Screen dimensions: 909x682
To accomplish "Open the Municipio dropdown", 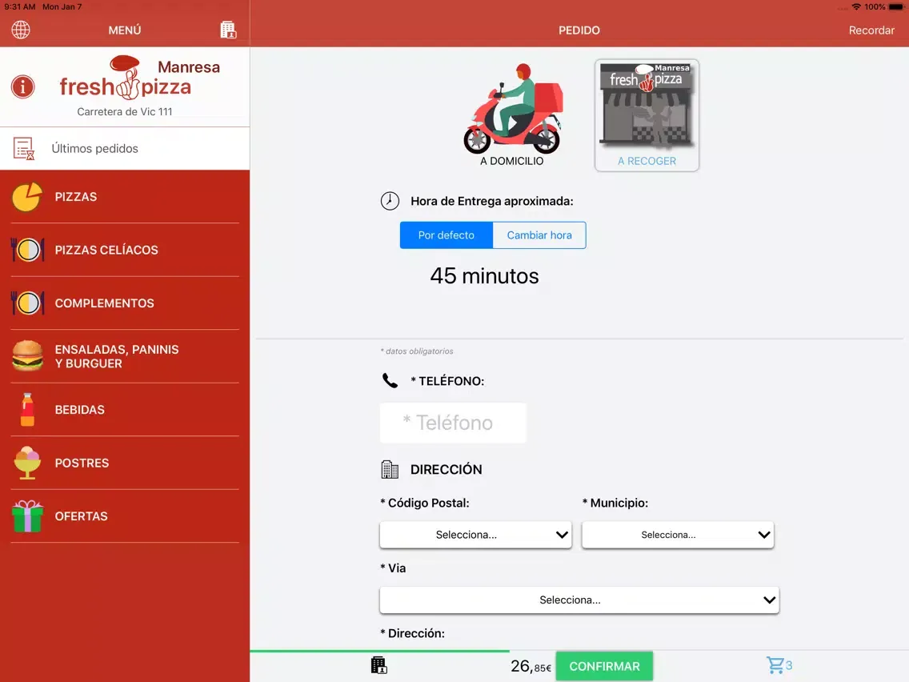I will tap(678, 535).
